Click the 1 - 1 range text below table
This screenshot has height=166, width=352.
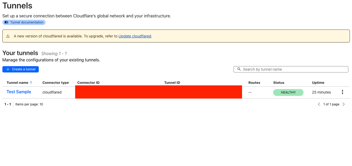point(8,104)
